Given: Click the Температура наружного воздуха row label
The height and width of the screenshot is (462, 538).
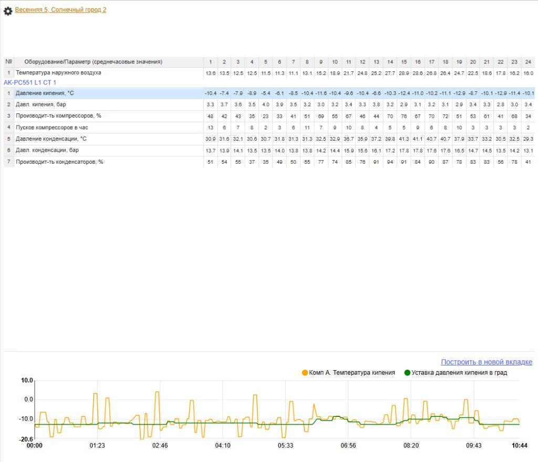Looking at the screenshot, I should point(58,72).
